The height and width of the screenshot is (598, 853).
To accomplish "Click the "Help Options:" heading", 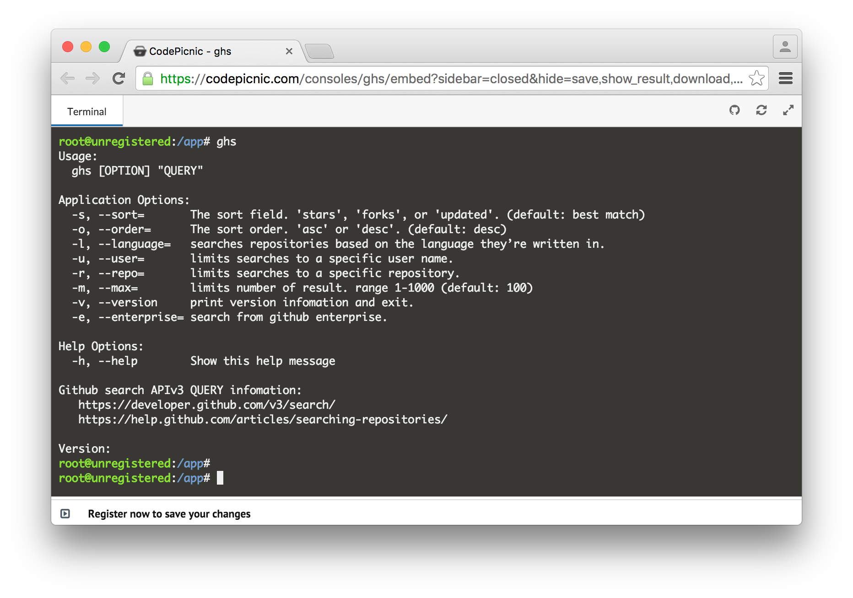I will coord(101,347).
